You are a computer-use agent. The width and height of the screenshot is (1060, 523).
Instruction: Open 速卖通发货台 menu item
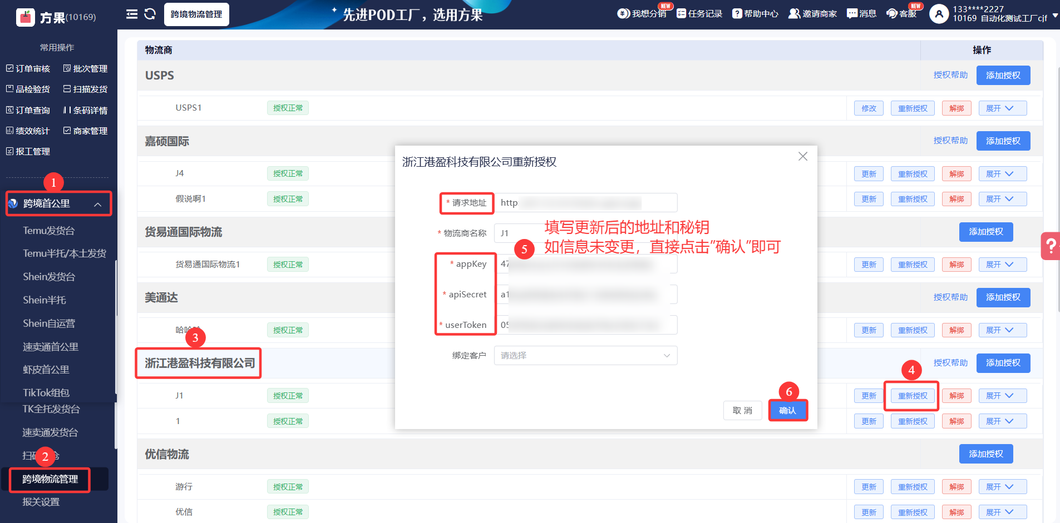click(51, 432)
